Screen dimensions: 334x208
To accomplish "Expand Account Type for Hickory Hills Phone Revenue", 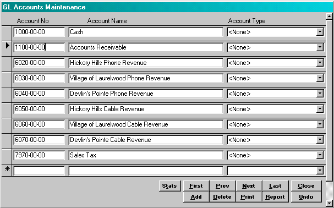I will coord(320,63).
